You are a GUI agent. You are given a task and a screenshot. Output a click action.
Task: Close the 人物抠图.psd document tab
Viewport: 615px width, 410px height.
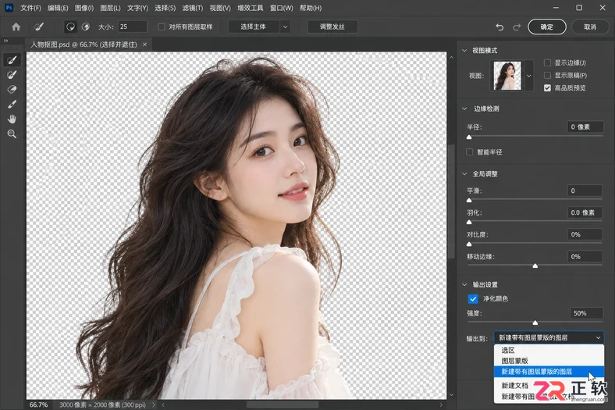[x=144, y=45]
